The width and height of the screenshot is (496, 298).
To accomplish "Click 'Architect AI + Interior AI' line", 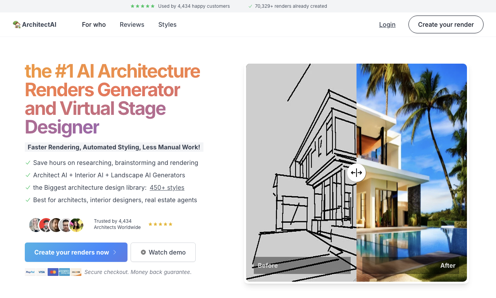I will click(x=109, y=175).
